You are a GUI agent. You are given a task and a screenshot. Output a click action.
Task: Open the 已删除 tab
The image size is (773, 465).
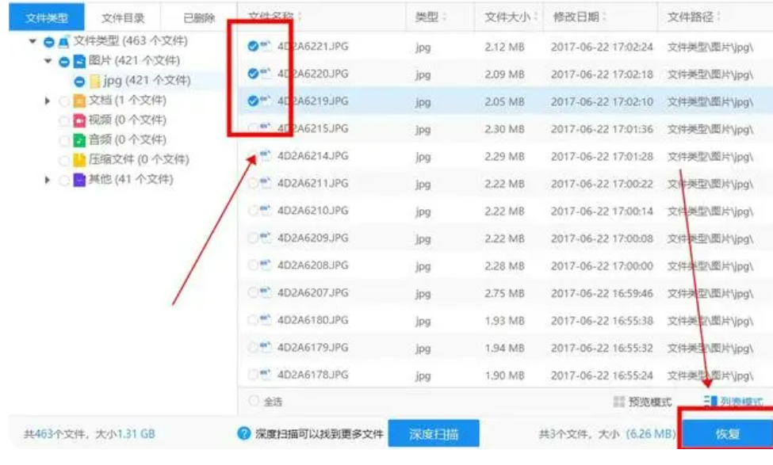[x=197, y=17]
